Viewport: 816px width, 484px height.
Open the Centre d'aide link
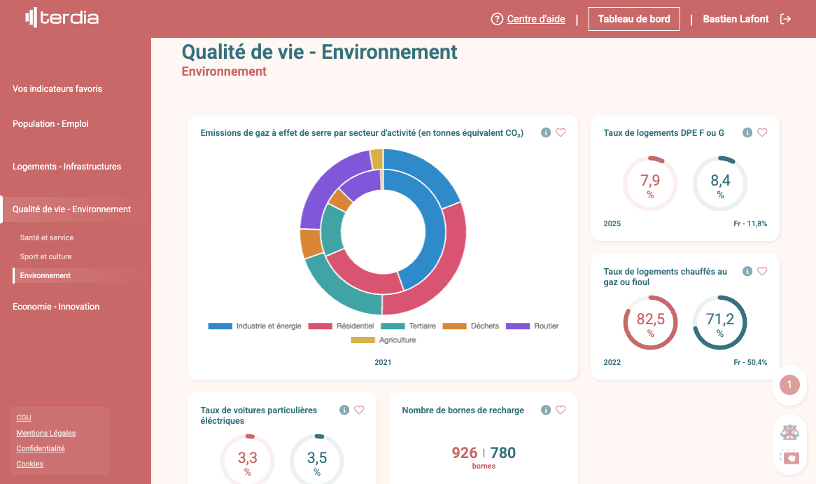(535, 19)
